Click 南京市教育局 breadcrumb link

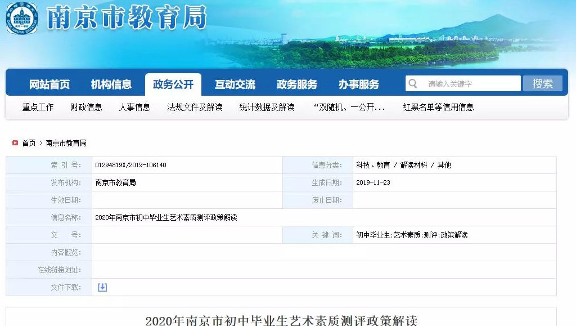click(66, 143)
